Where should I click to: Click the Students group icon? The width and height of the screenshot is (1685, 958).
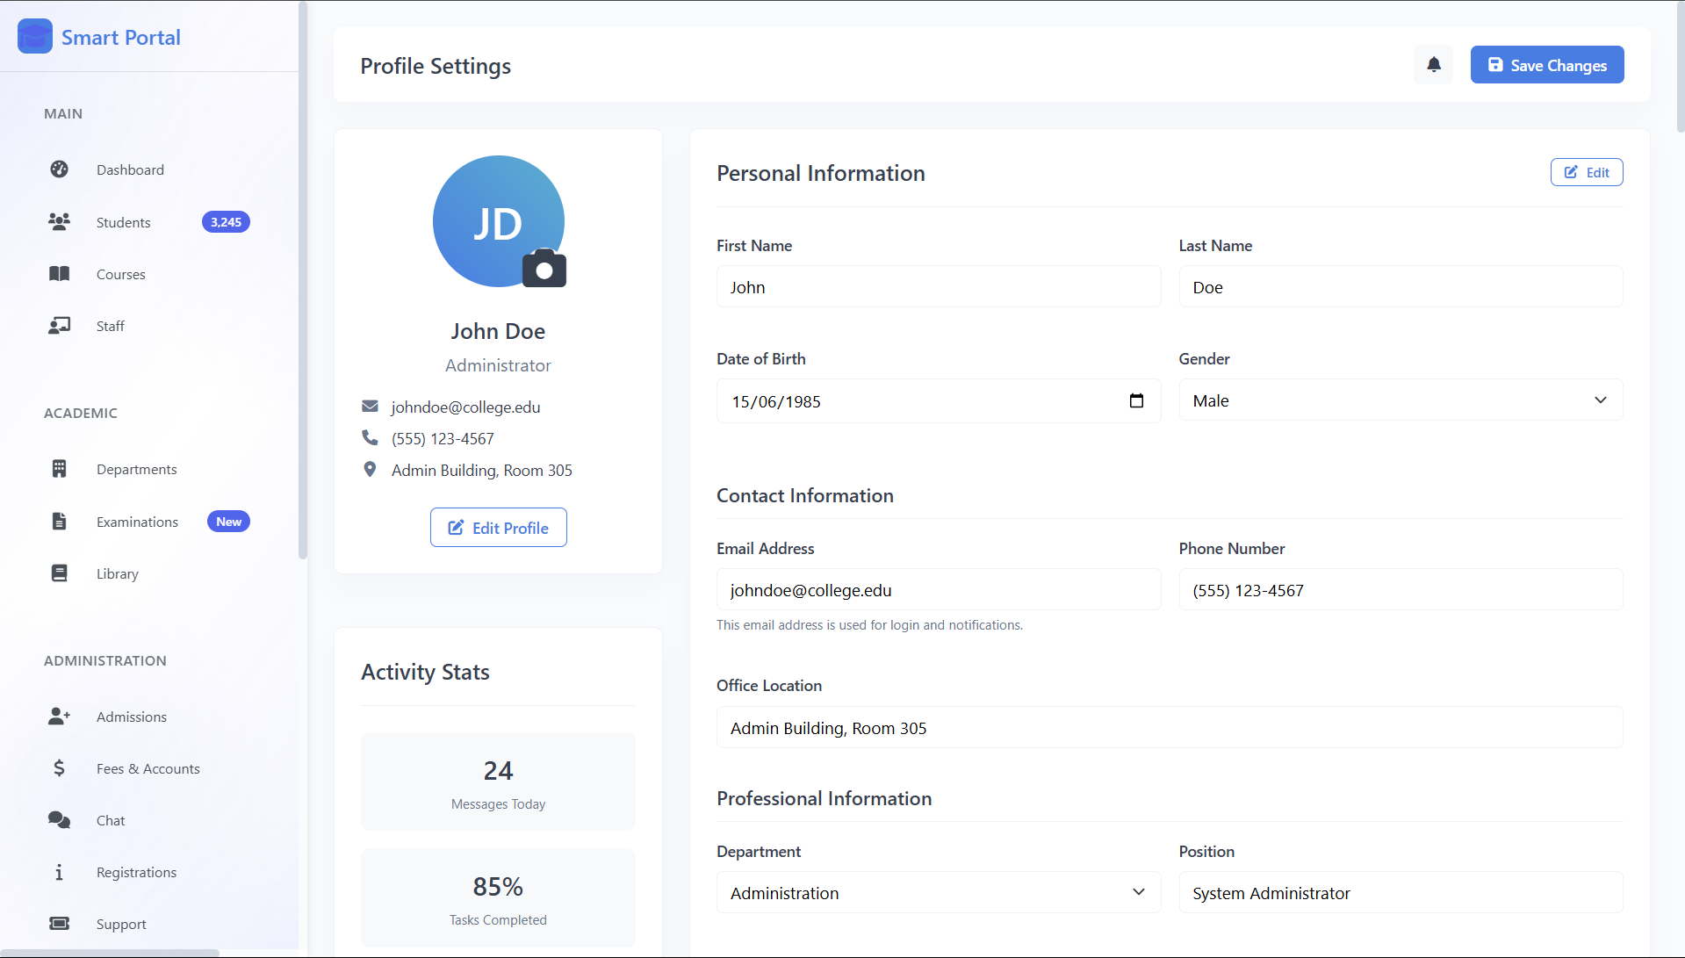pyautogui.click(x=59, y=222)
